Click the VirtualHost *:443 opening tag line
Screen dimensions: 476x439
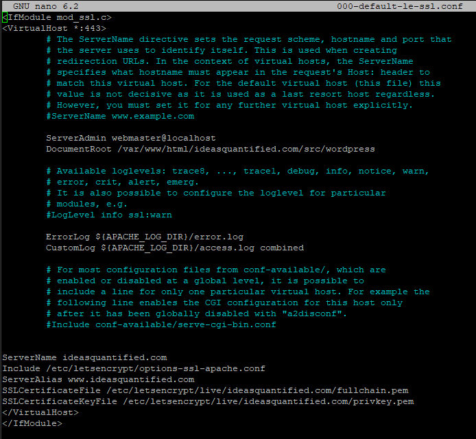pyautogui.click(x=54, y=28)
